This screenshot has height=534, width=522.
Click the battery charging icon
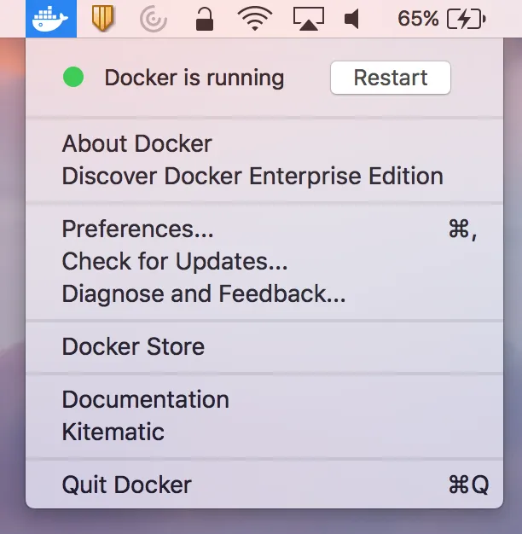pos(467,19)
